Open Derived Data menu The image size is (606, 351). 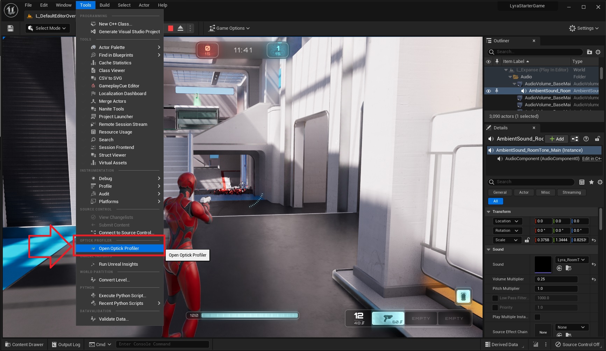[x=501, y=344]
